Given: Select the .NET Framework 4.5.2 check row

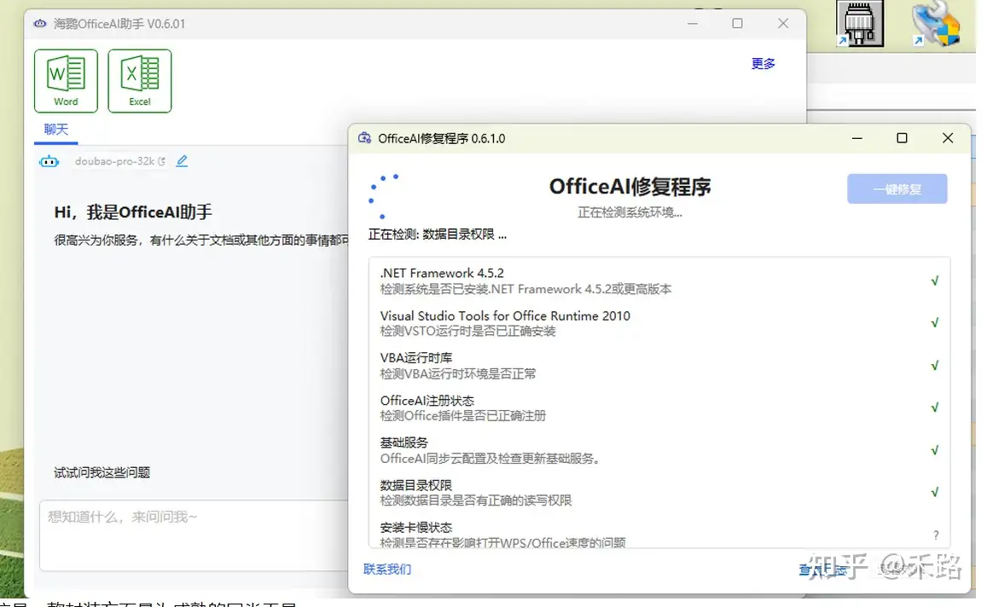Looking at the screenshot, I should point(659,280).
